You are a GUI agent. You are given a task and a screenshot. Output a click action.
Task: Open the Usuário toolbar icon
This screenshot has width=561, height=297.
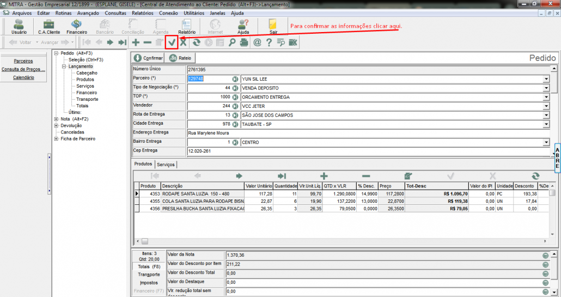(x=19, y=26)
